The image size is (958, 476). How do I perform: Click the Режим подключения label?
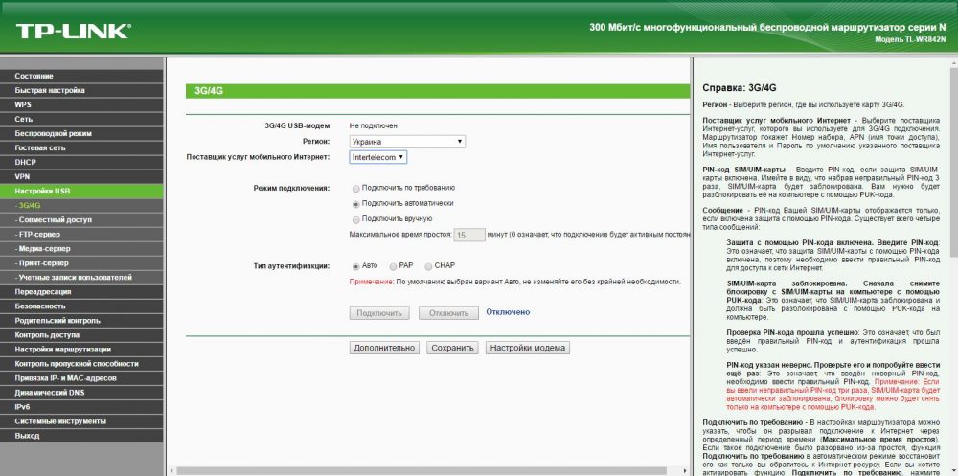[291, 189]
